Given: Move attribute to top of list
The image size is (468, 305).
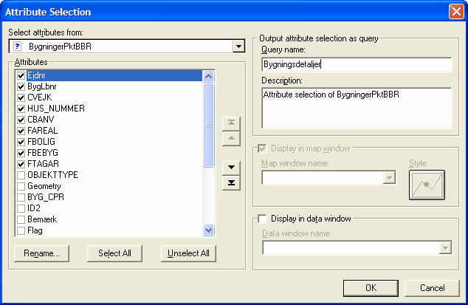Looking at the screenshot, I should point(231,123).
